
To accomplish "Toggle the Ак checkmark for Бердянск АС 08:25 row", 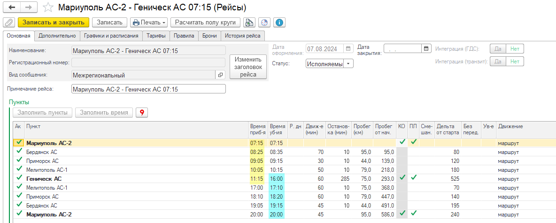I will pos(18,152).
